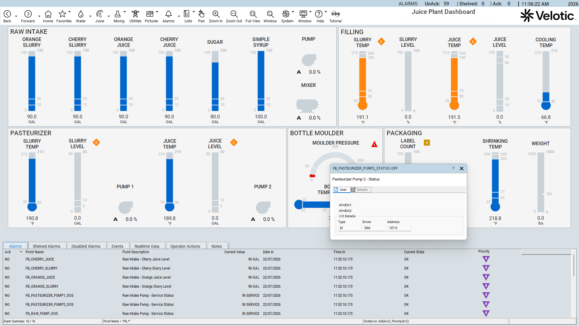The height and width of the screenshot is (326, 579).
Task: Open the Ack column sort dropdown
Action: pyautogui.click(x=21, y=252)
